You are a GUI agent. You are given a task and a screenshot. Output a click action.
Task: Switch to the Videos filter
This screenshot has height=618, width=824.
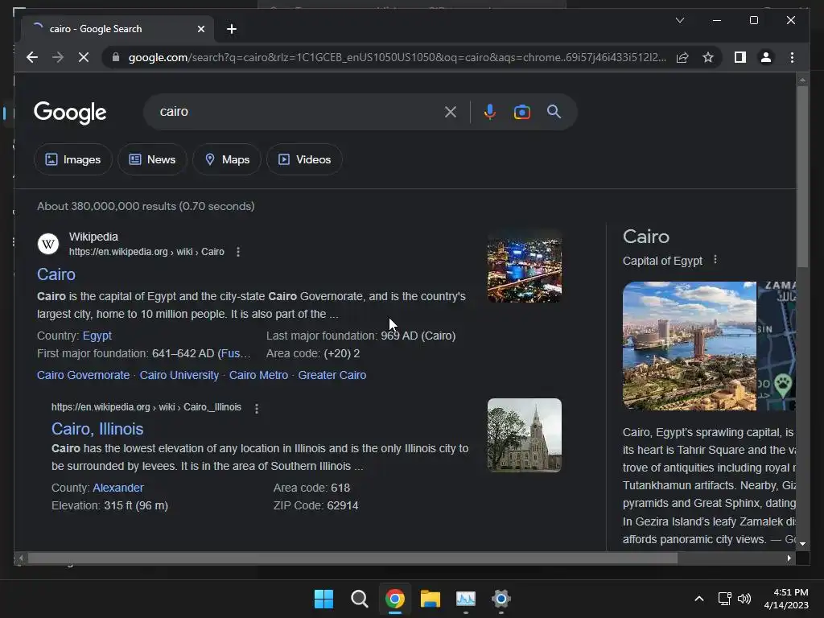coord(305,159)
